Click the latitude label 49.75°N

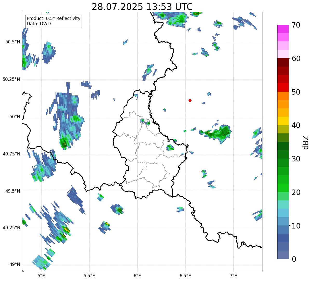(11, 154)
